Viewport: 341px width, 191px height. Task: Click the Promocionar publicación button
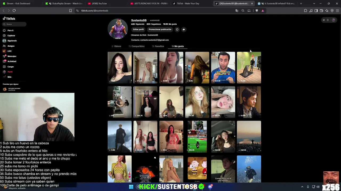click(160, 29)
